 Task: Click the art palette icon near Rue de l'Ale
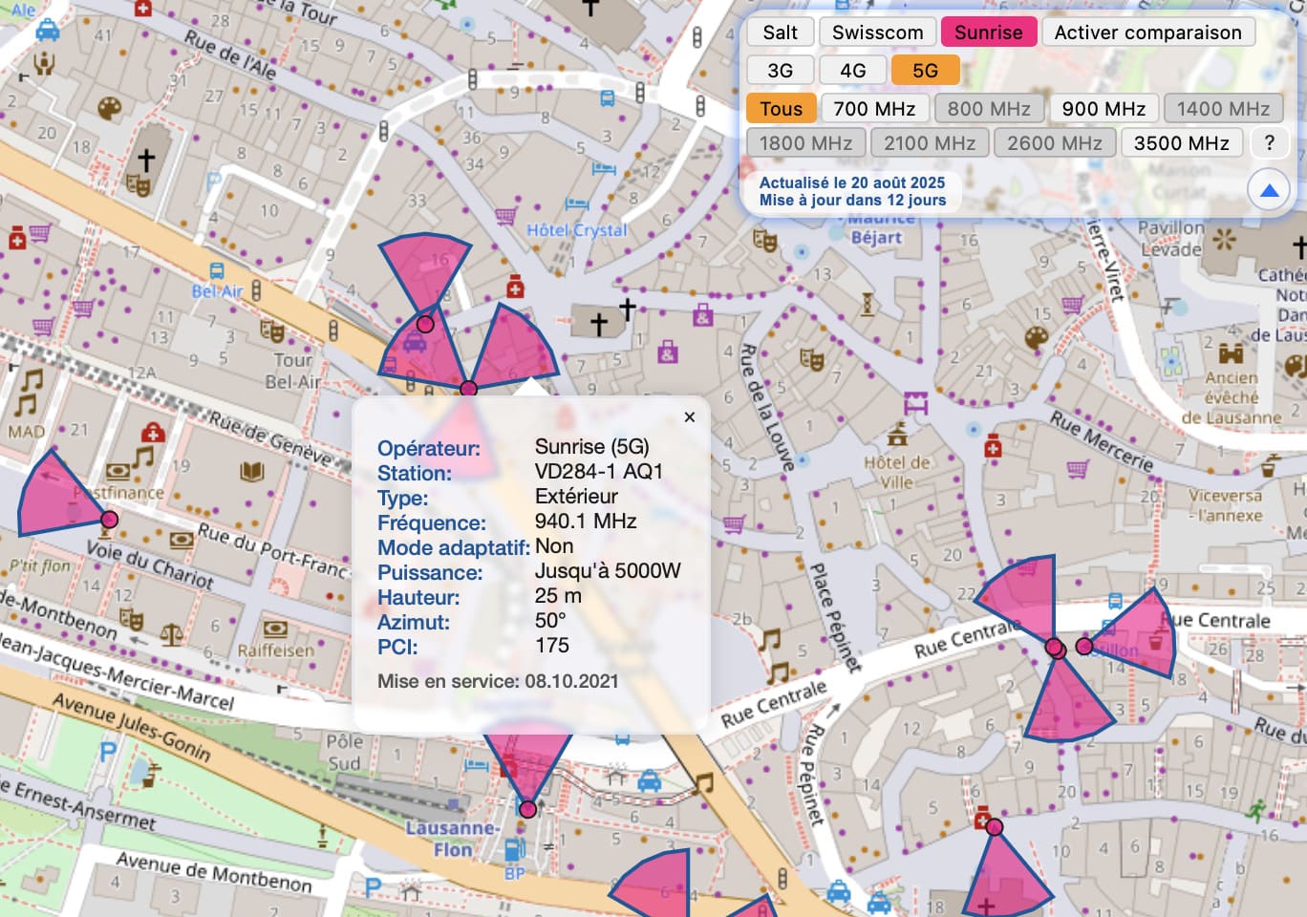coord(110,108)
